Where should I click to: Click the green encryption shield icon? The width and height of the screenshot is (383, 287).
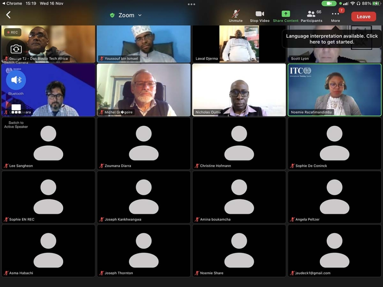click(112, 15)
